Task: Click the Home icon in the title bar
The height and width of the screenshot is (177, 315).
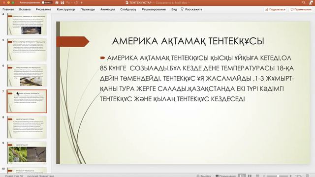Action: coord(57,2)
